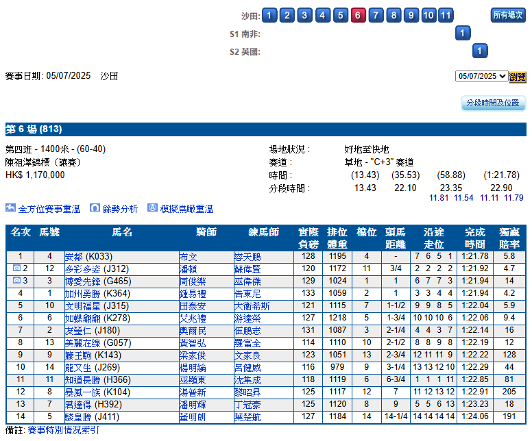This screenshot has width=532, height=441.
Task: View photo icon beside 3rd place
Action: 16,280
